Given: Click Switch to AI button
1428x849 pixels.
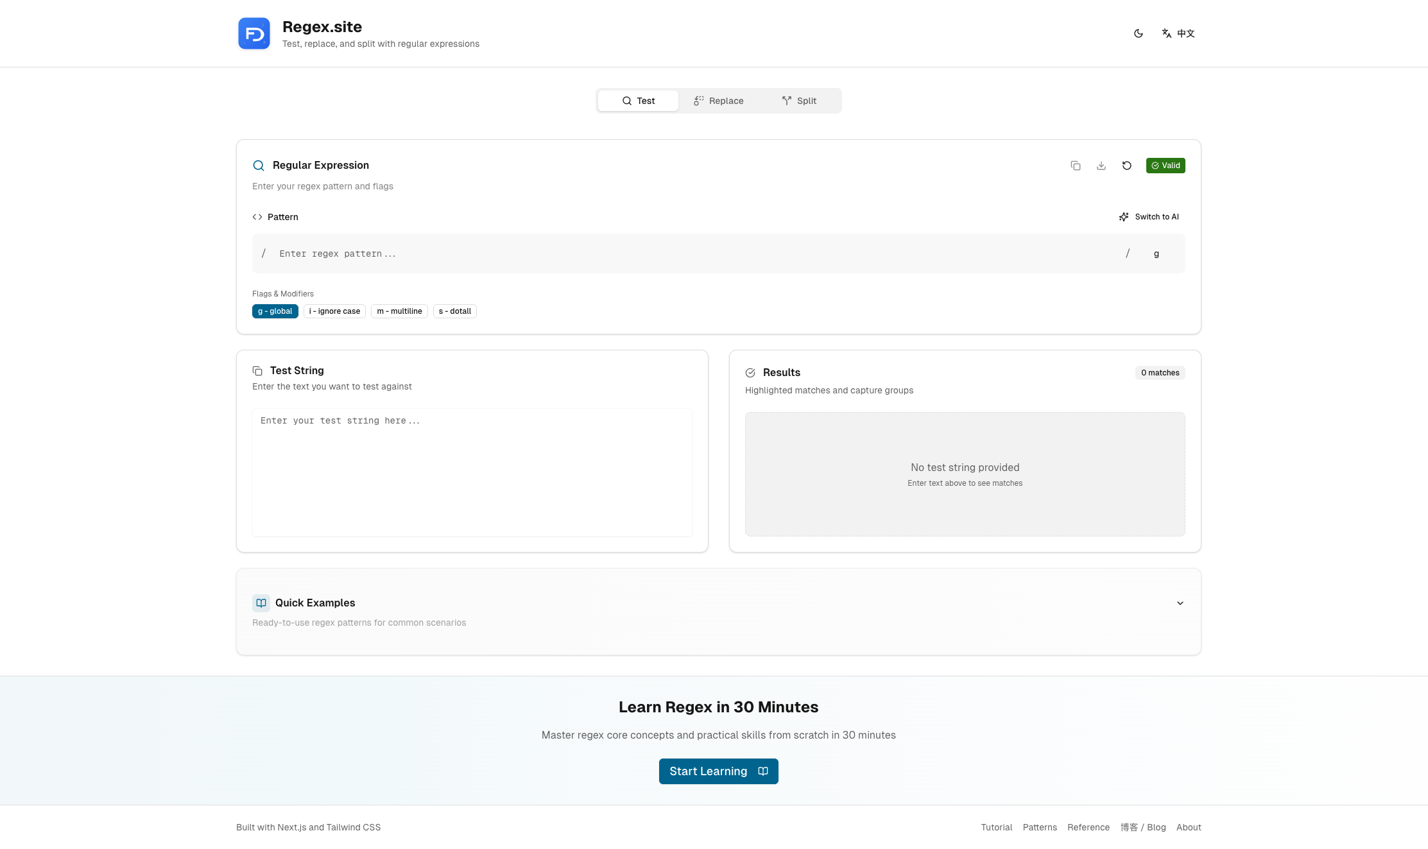Looking at the screenshot, I should coord(1149,217).
